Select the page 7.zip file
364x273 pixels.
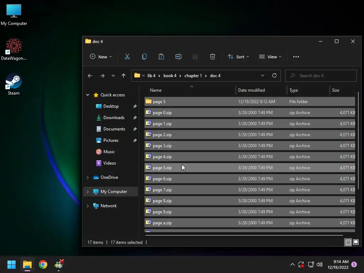pyautogui.click(x=250, y=190)
